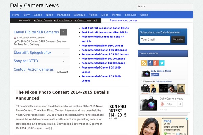Click Mail Me in the dating ad
The width and height of the screenshot is (203, 135).
[x=181, y=134]
